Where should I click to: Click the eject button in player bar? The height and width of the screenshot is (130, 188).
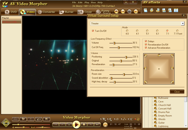tap(31, 119)
